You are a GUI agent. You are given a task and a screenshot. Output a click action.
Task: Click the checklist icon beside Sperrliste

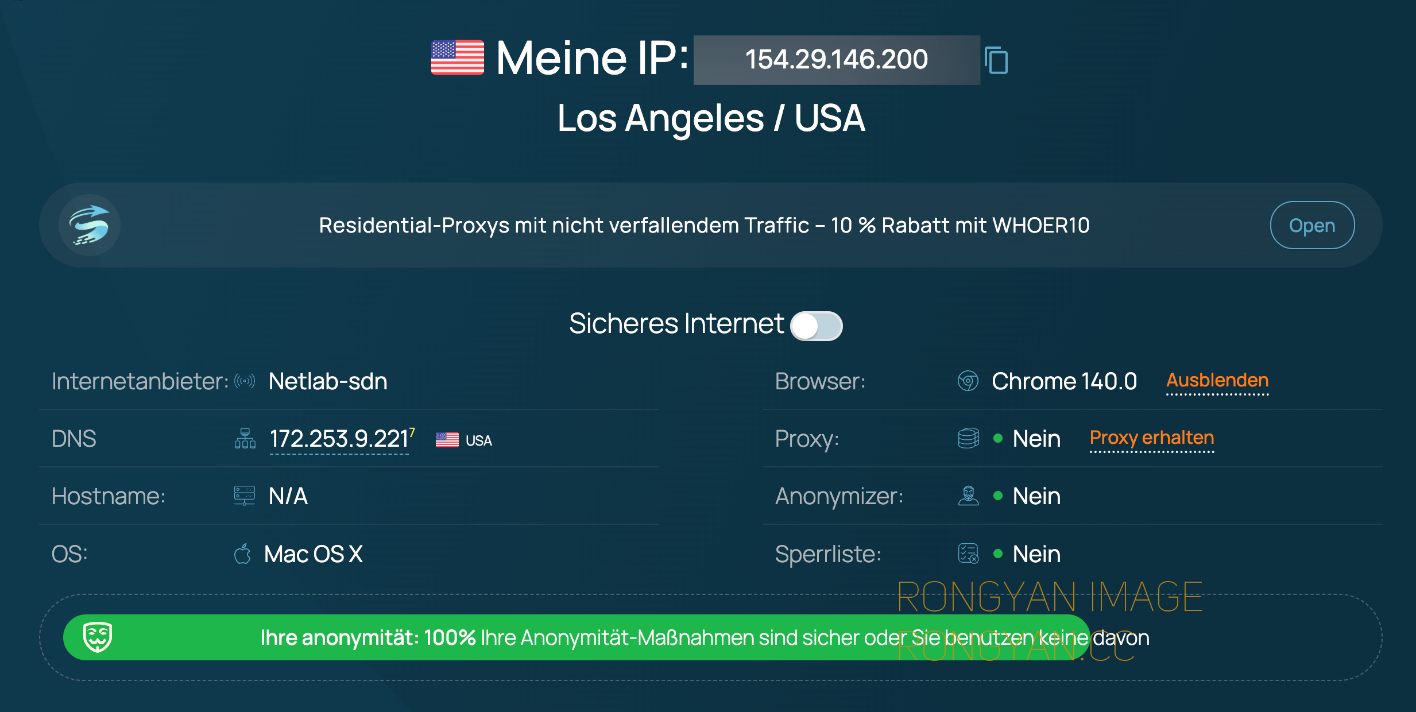[x=968, y=554]
